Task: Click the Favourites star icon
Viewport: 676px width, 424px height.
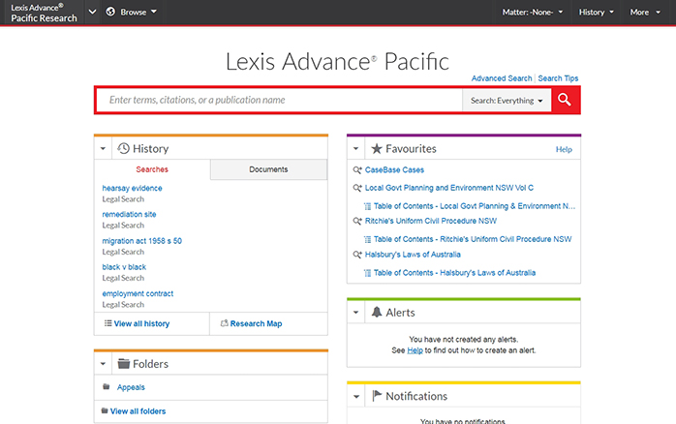Action: (377, 149)
